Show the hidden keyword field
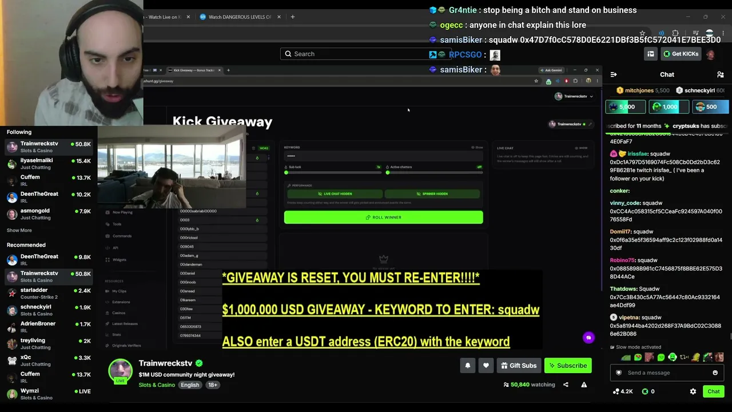732x412 pixels. [477, 148]
